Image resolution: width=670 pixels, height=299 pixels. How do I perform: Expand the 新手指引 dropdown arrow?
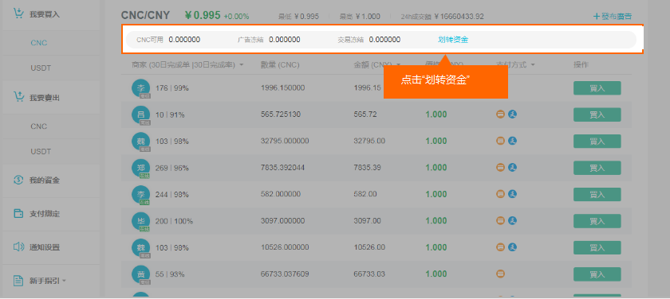[64, 281]
